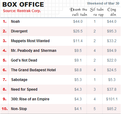Image resolution: width=121 pixels, height=114 pixels.
Task: Click the Non-Stop movie title
Action: pyautogui.click(x=19, y=109)
